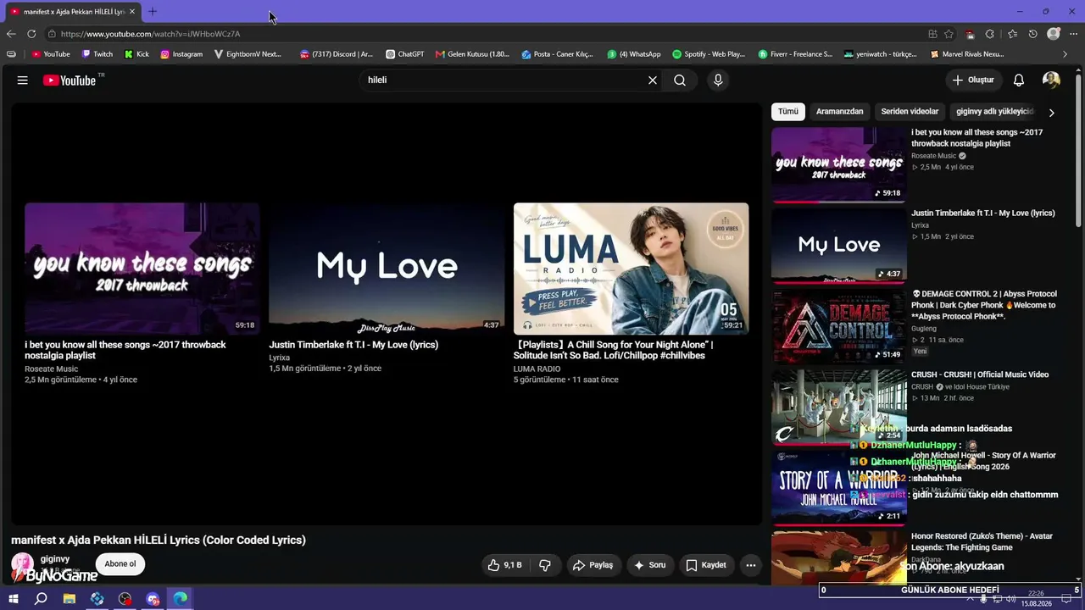Focus the browser address bar URL

[x=151, y=34]
